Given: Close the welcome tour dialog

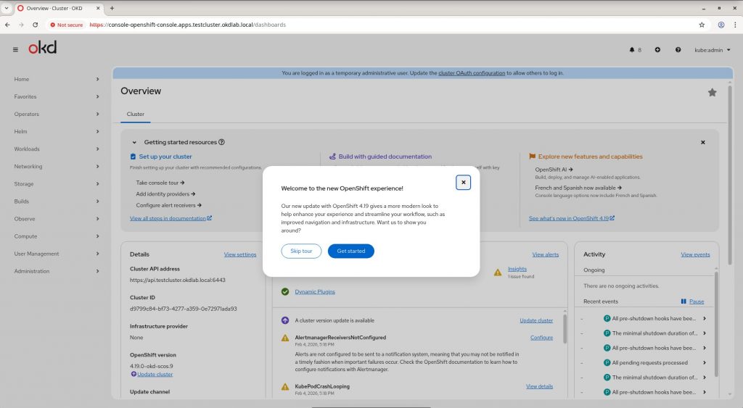Looking at the screenshot, I should [463, 182].
